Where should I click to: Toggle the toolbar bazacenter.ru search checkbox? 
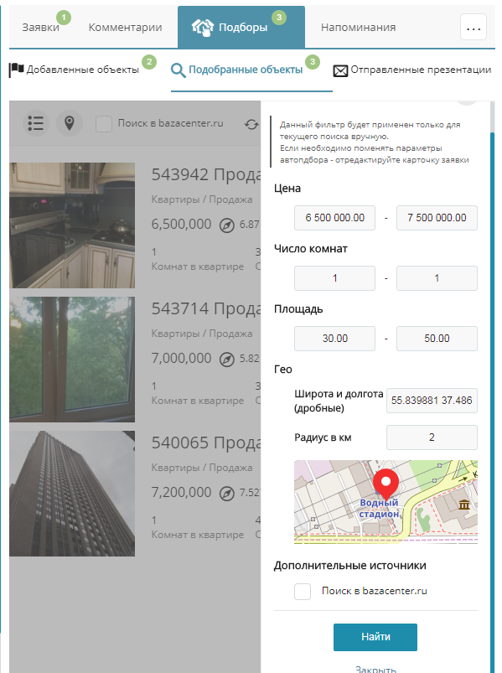[x=104, y=123]
